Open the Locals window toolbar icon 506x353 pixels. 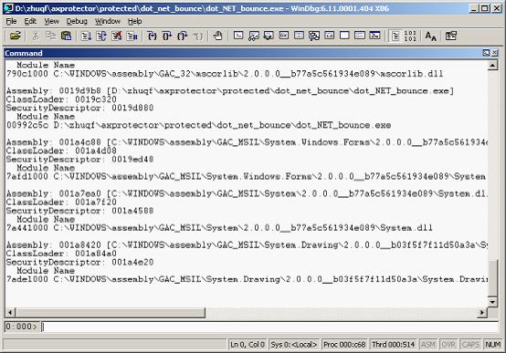click(269, 36)
